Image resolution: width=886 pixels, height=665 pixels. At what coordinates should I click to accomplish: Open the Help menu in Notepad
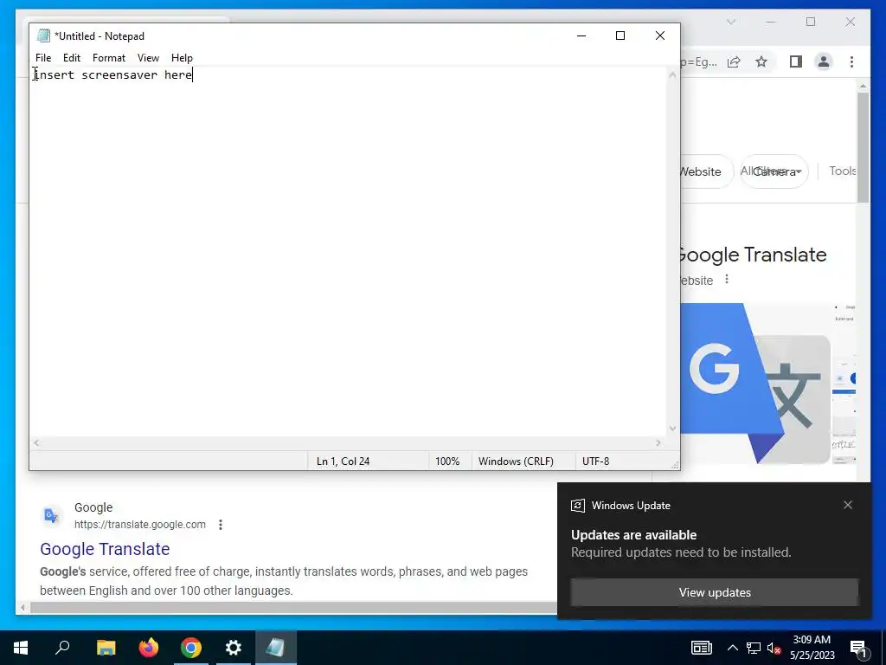coord(182,58)
